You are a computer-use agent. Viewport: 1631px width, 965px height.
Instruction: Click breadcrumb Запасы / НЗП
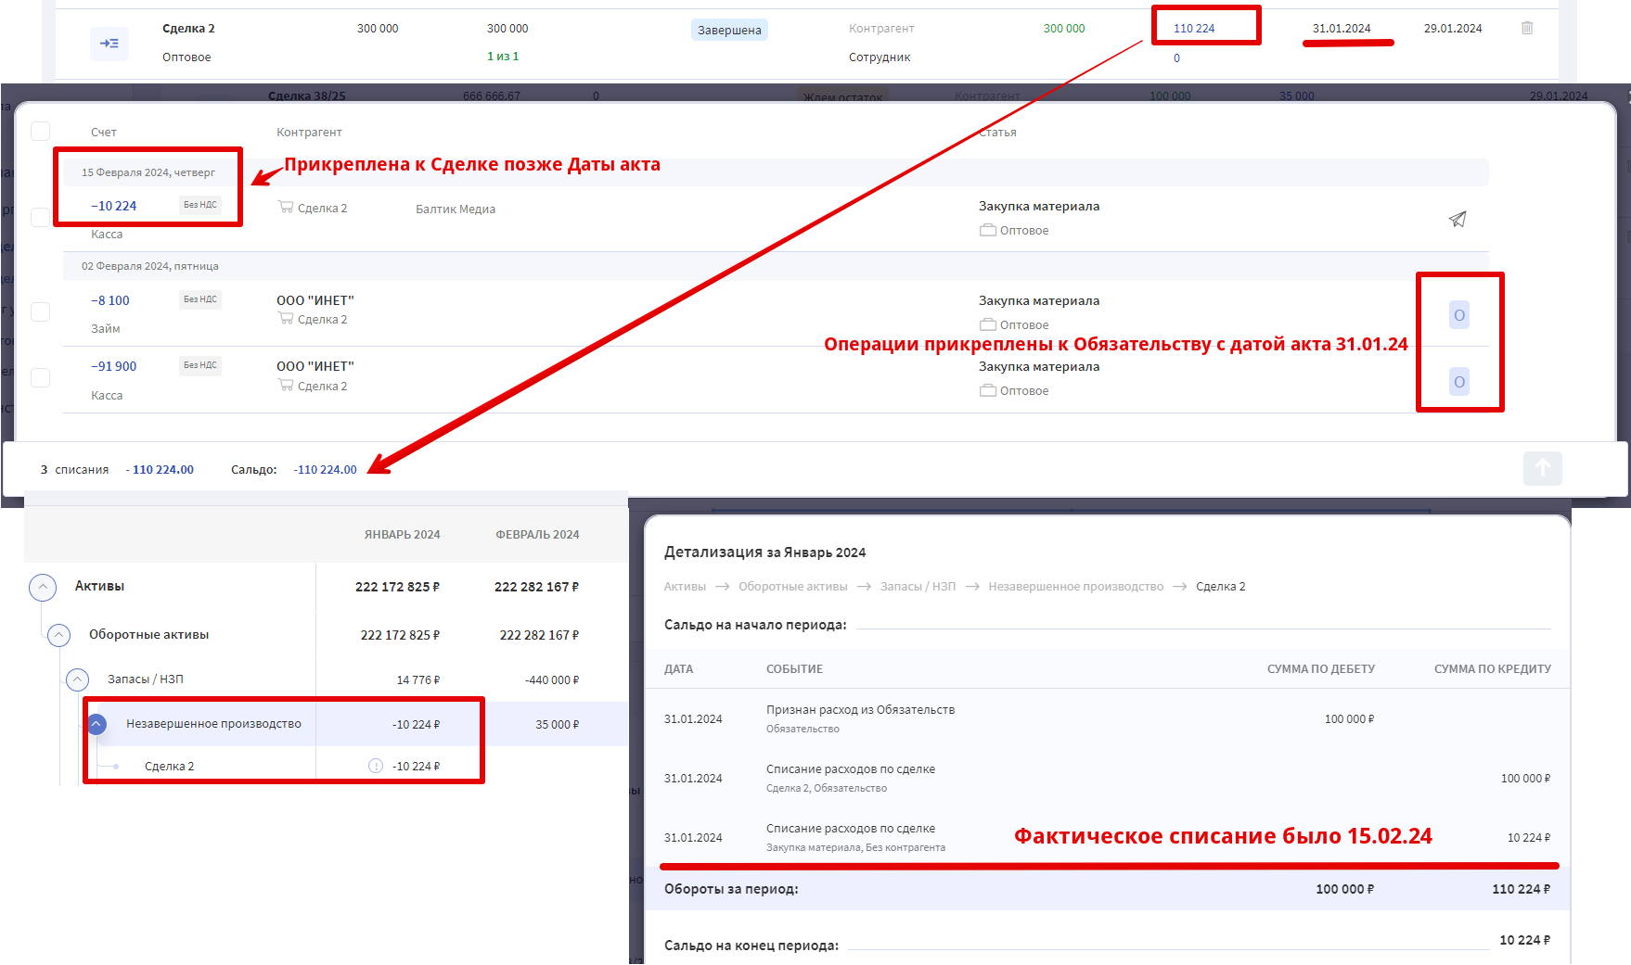pos(918,586)
